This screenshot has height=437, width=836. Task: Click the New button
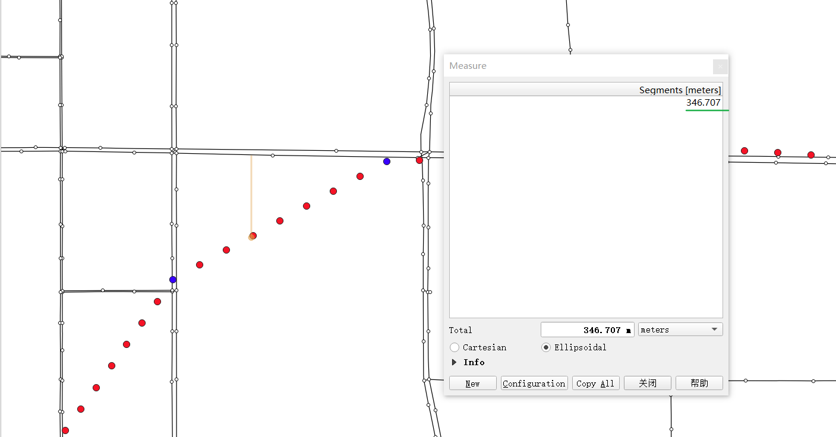pos(473,383)
